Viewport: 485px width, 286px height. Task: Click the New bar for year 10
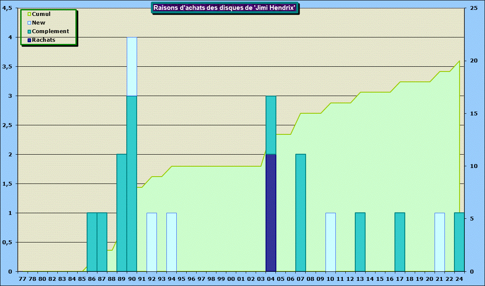[330, 242]
